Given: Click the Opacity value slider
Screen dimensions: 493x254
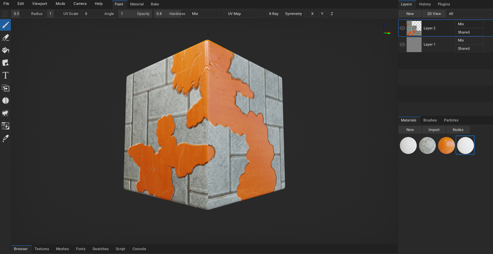Looking at the screenshot, I should tap(135, 14).
